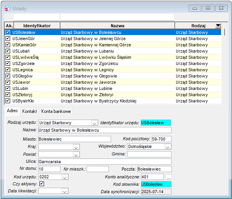This screenshot has height=199, width=232.
Task: Toggle the USZłotoryj active checkbox
Action: click(8, 95)
